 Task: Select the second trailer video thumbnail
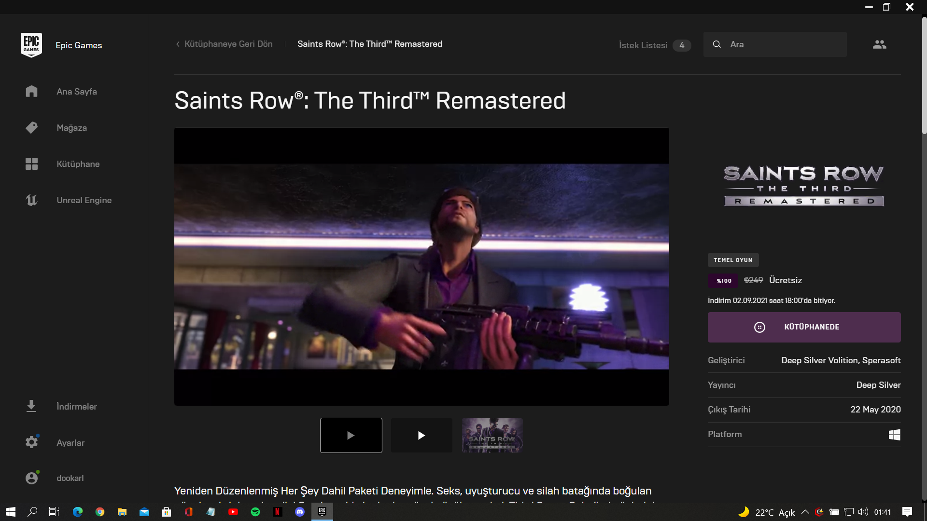click(x=421, y=435)
